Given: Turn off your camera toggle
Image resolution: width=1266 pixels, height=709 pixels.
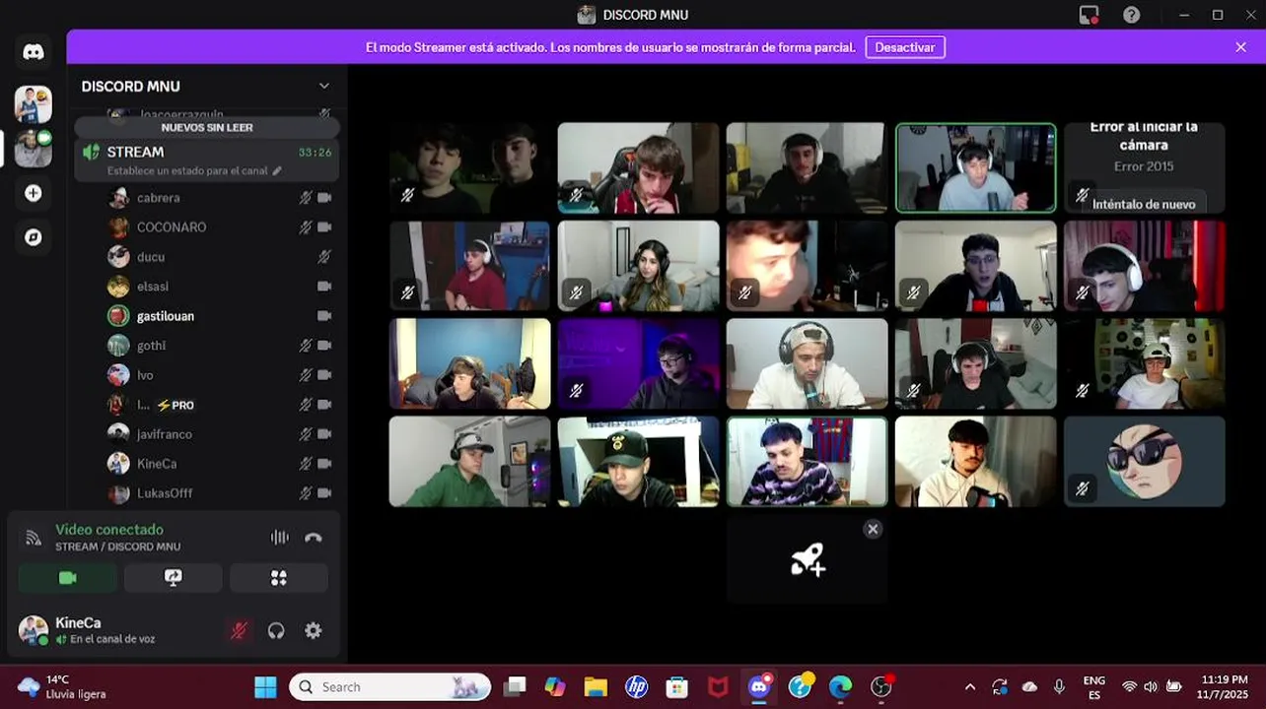Looking at the screenshot, I should (67, 578).
